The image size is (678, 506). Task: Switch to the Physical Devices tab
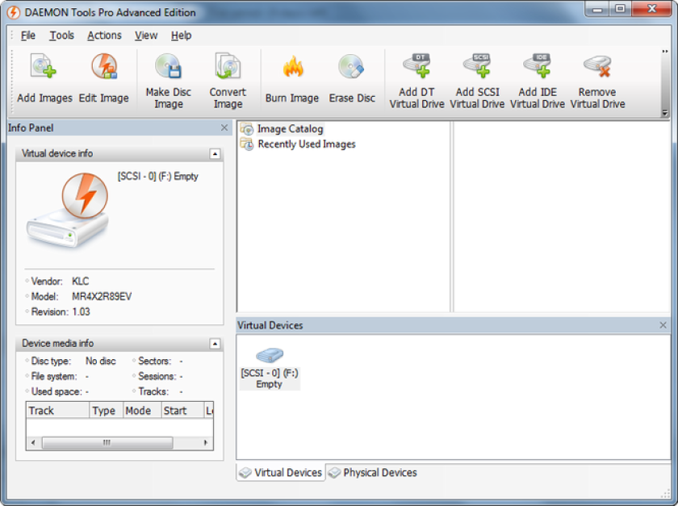[x=373, y=473]
